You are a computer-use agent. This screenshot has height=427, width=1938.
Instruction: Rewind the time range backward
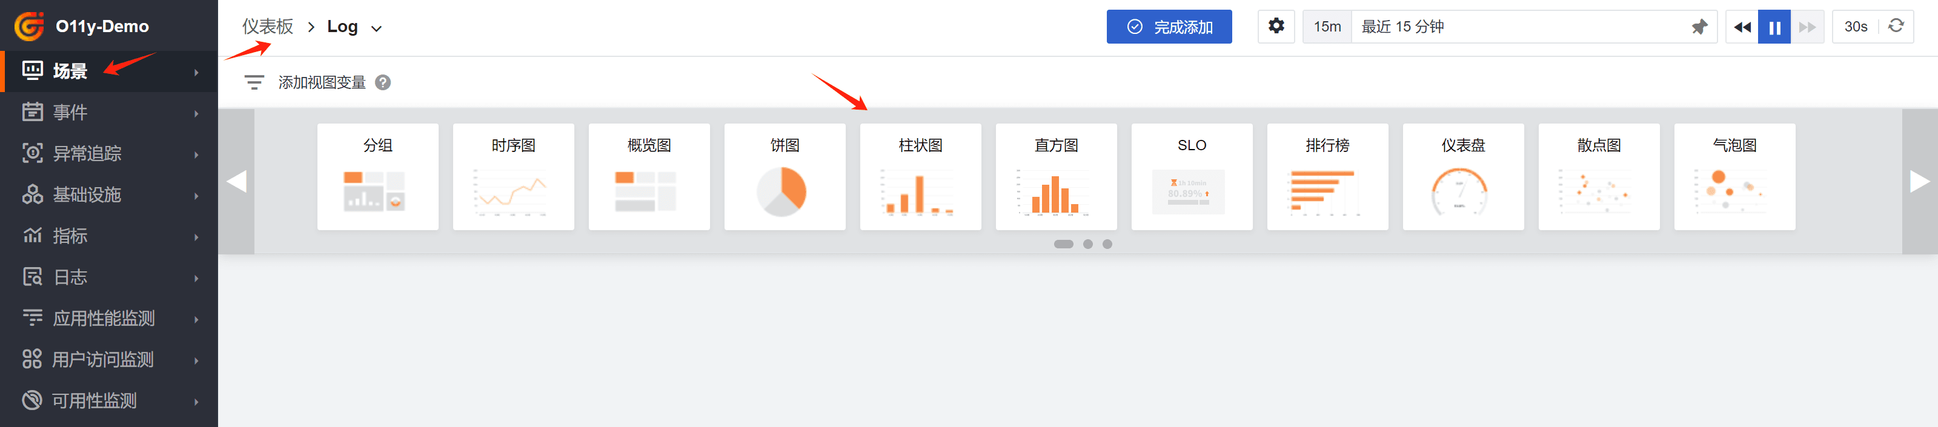pyautogui.click(x=1742, y=27)
